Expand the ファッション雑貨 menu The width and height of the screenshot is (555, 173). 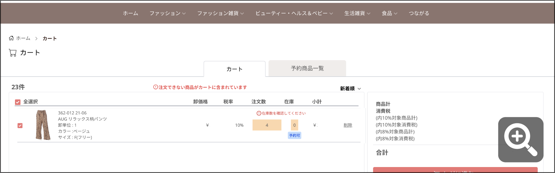221,13
